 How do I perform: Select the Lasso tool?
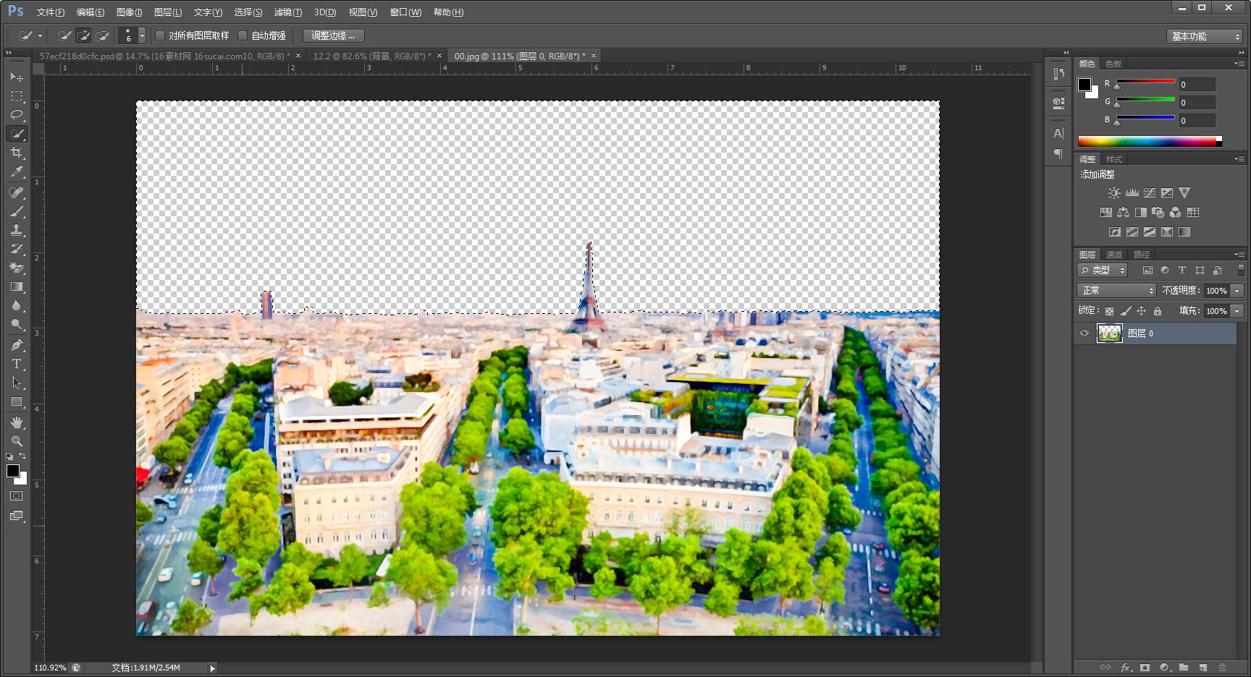(x=17, y=115)
